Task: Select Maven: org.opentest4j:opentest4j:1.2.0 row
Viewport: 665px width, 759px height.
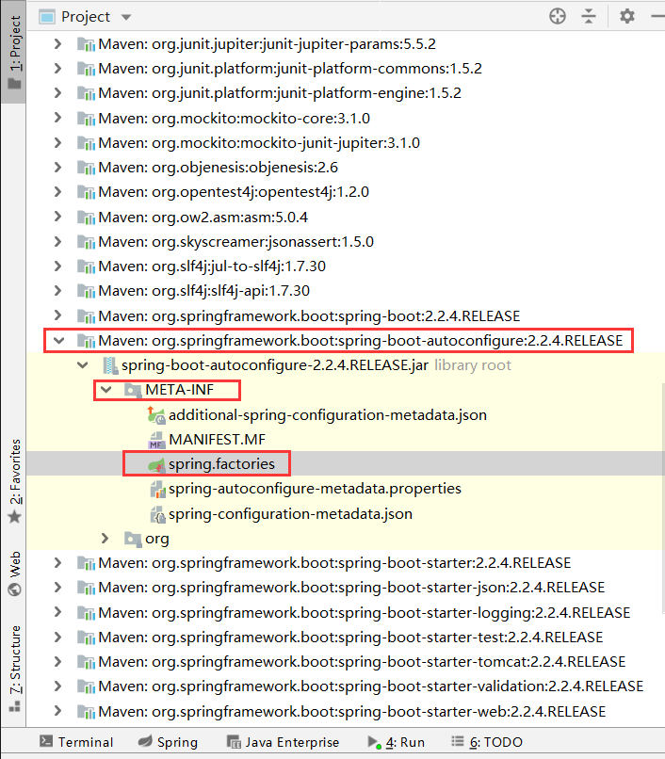Action: pos(234,192)
